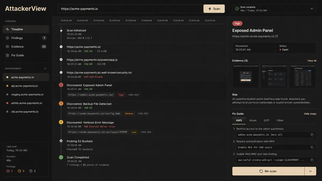Click the yellow Verbose Error Message alert icon

pyautogui.click(x=61, y=122)
